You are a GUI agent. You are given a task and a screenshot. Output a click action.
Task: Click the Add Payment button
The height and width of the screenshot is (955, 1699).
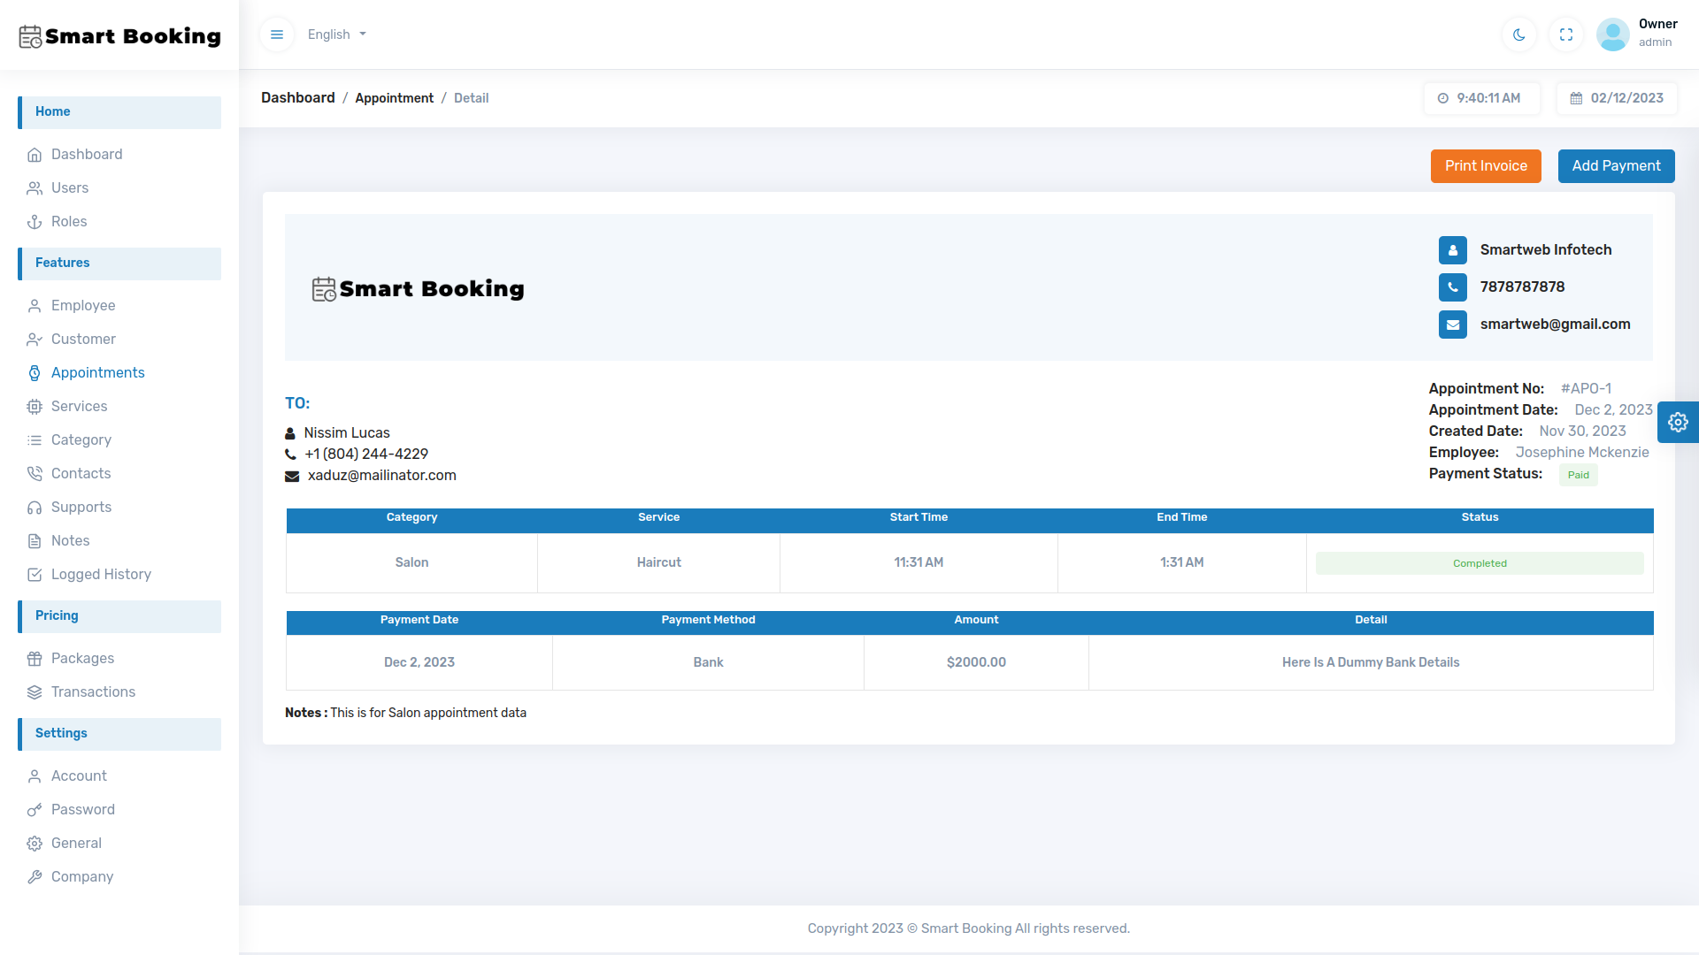point(1616,166)
